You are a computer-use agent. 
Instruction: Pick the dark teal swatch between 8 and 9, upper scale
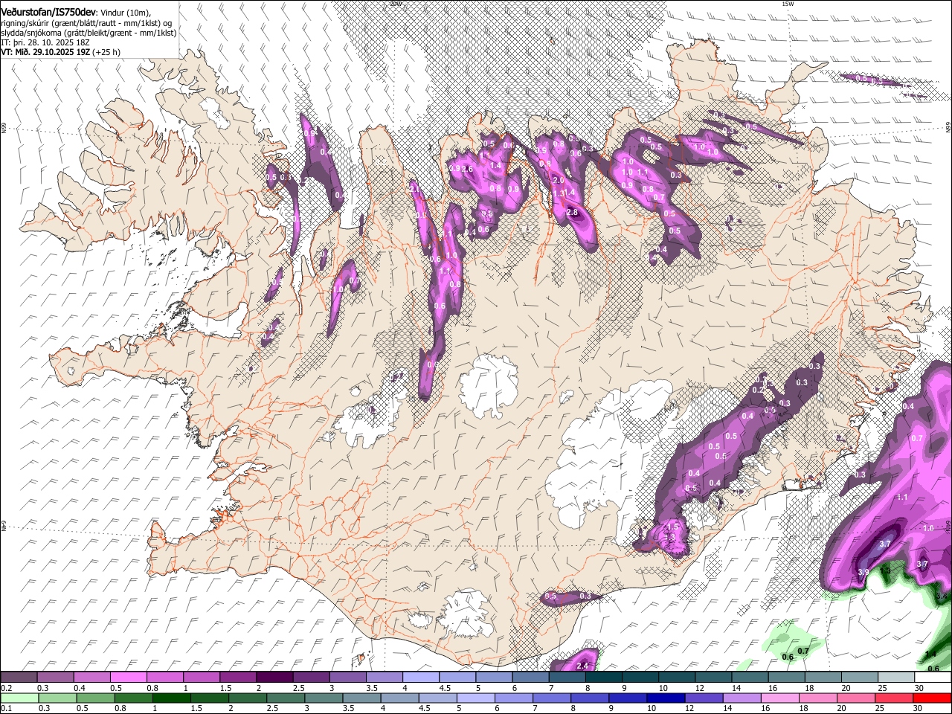click(604, 678)
